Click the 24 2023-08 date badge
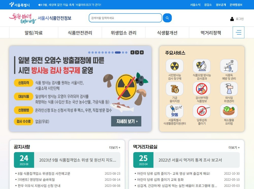Viewport: 254px width, 189px height. pos(24,160)
